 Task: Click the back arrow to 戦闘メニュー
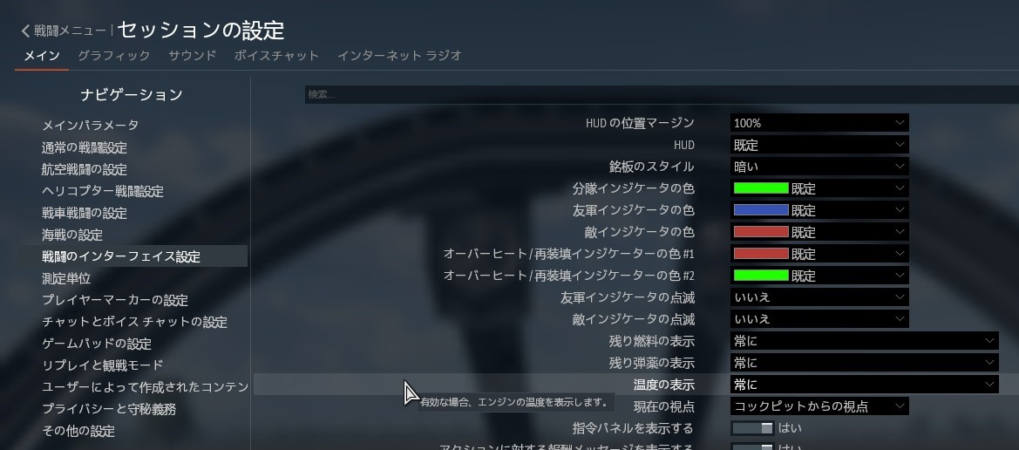[26, 31]
